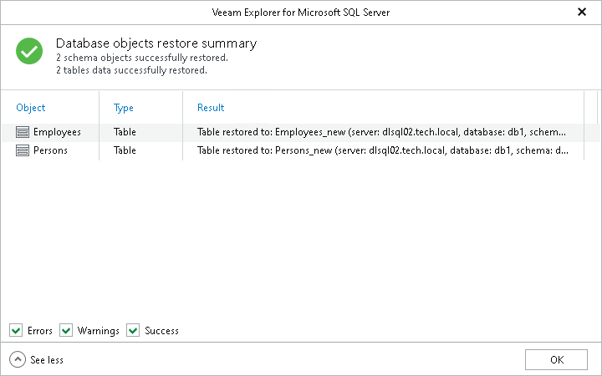
Task: Click the green success checkmark icon
Action: (x=29, y=52)
